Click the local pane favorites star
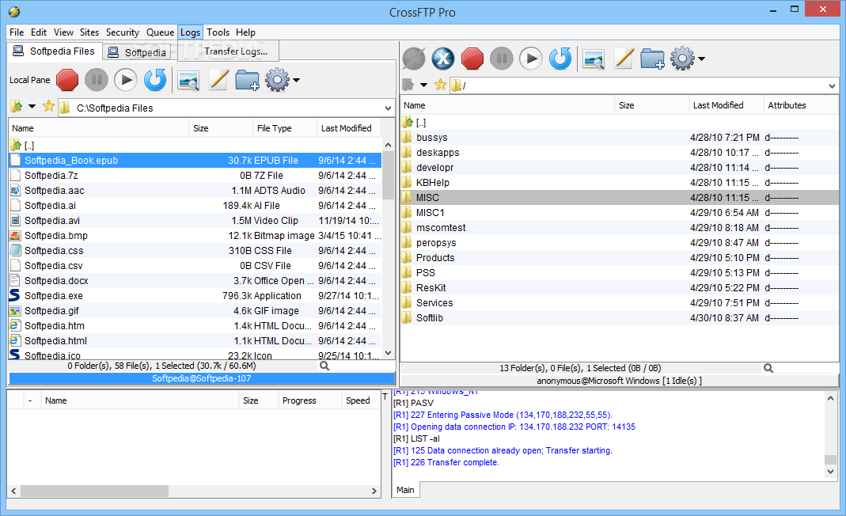The height and width of the screenshot is (516, 846). coord(48,106)
